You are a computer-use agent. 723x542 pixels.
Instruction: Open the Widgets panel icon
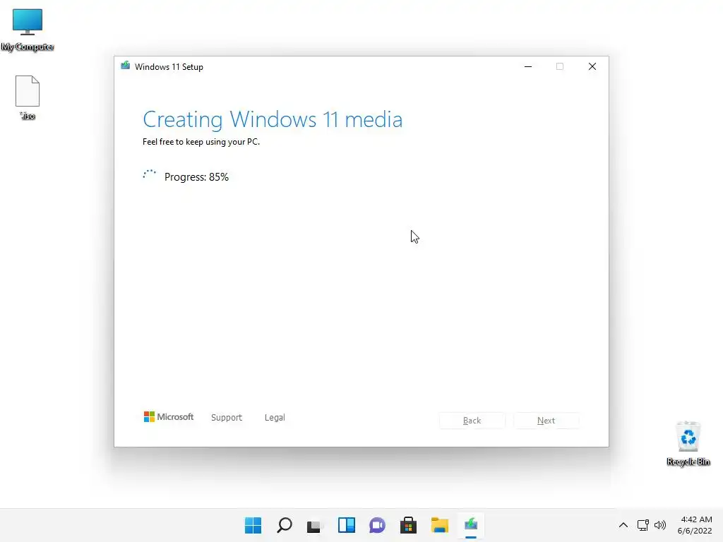[346, 525]
